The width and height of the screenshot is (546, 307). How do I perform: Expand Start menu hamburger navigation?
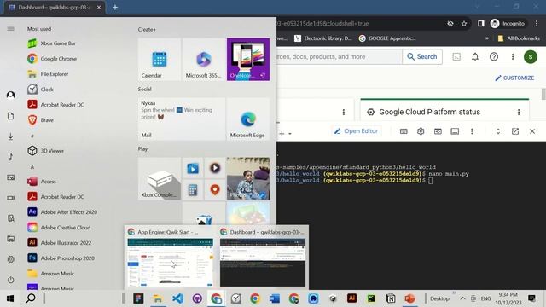coord(11,29)
